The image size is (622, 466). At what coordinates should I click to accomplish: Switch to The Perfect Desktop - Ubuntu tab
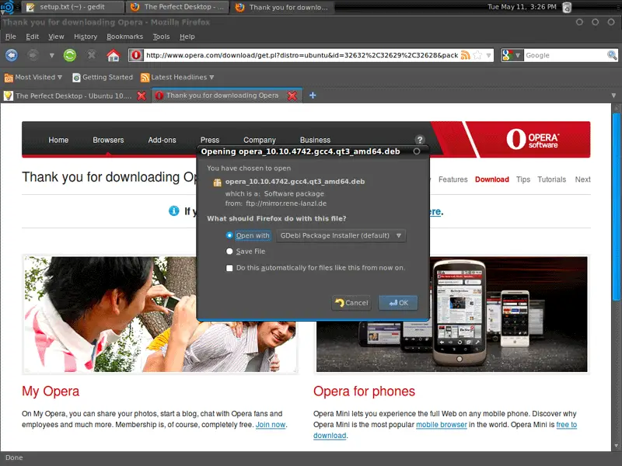click(75, 96)
